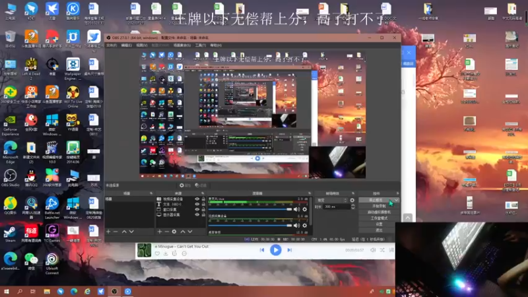Move the selected source down
This screenshot has width=528, height=297.
(190, 232)
